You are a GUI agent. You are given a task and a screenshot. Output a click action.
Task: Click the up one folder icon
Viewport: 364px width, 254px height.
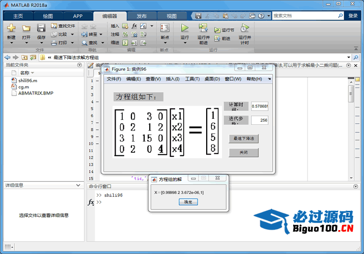point(24,57)
